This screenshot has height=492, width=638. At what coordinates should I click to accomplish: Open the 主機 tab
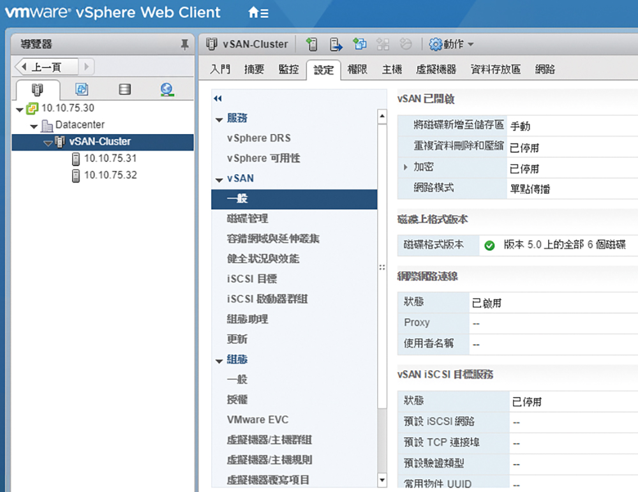392,69
